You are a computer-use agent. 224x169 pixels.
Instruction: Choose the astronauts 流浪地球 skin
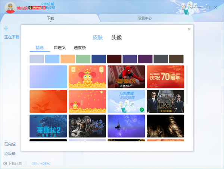tap(87, 126)
